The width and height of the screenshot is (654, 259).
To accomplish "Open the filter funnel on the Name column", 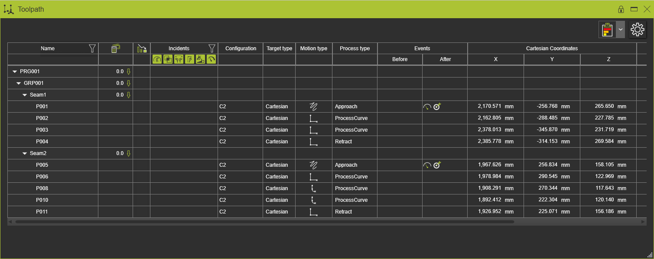I will 92,49.
